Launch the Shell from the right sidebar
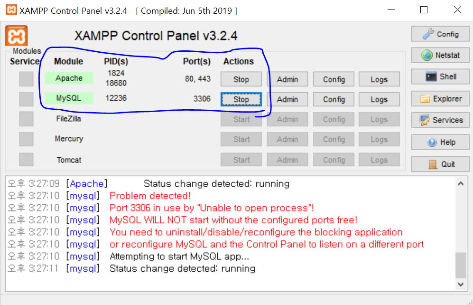This screenshot has width=473, height=305. click(x=440, y=76)
